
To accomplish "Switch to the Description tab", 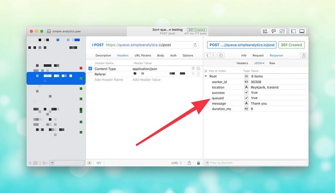I will pos(103,56).
